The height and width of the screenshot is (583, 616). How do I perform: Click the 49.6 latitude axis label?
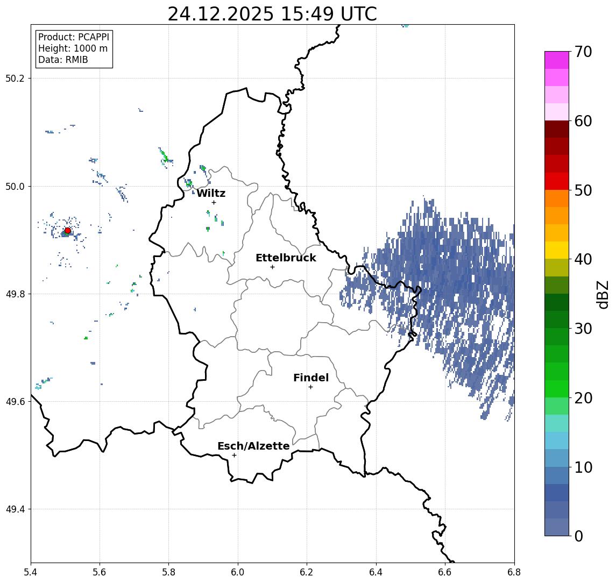point(15,402)
